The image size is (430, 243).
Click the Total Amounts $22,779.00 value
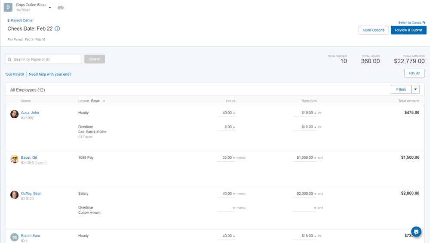[409, 61]
